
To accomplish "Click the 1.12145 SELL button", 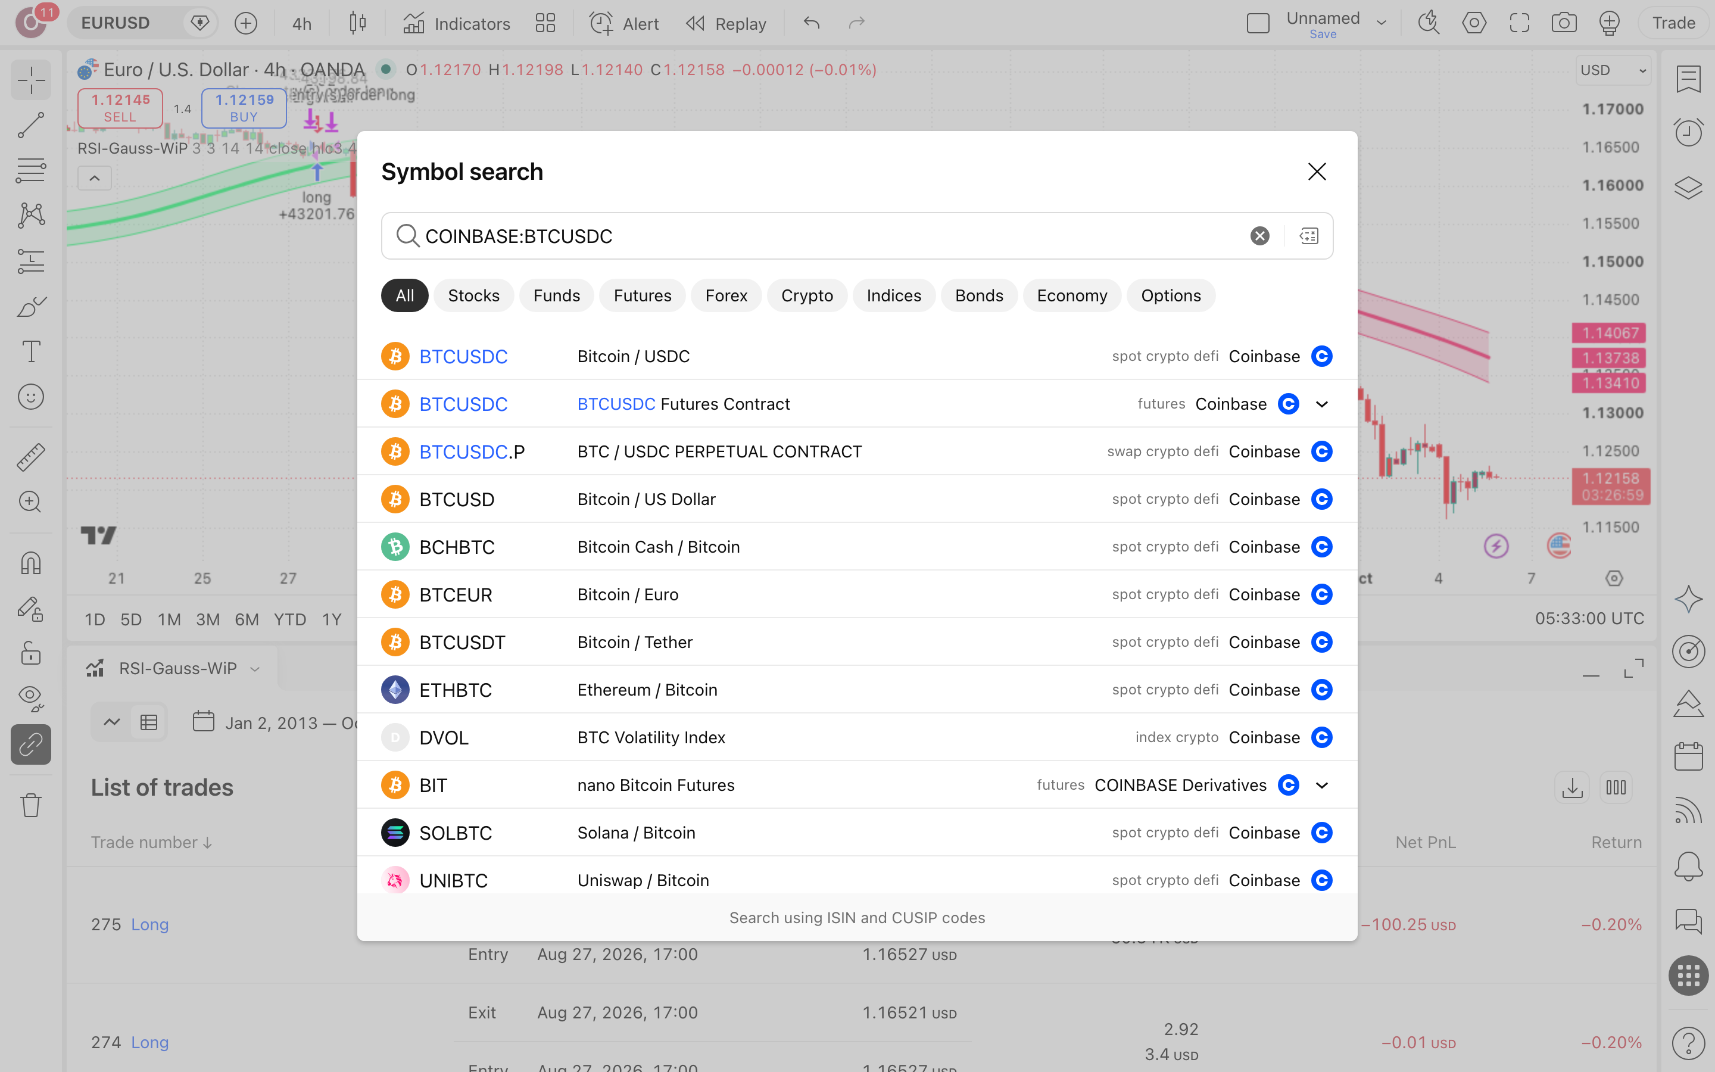I will point(120,108).
